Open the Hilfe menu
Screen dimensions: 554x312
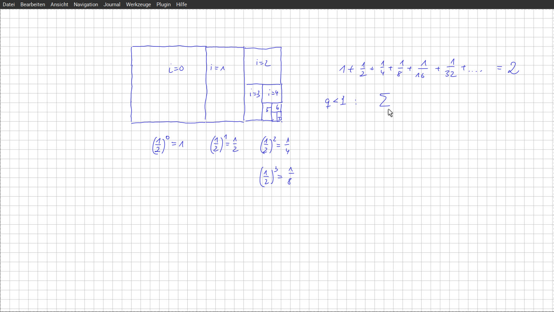point(181,5)
